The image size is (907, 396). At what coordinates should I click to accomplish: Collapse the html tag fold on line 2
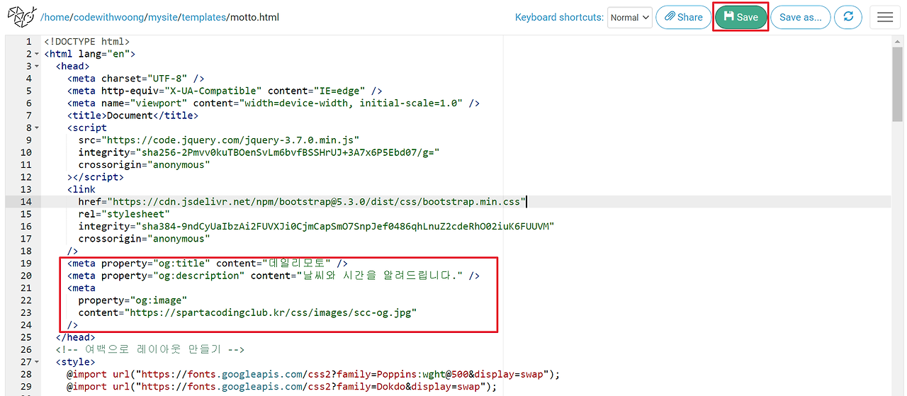click(36, 54)
